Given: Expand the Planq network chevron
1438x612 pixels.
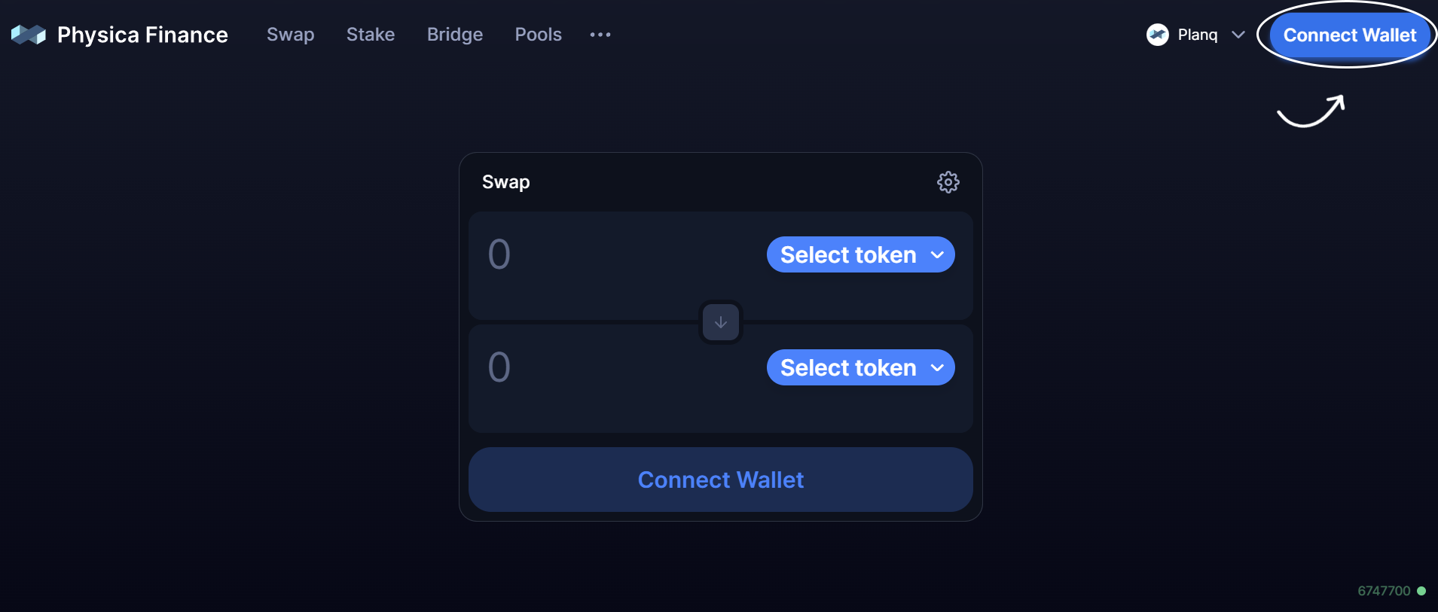Looking at the screenshot, I should click(1238, 35).
